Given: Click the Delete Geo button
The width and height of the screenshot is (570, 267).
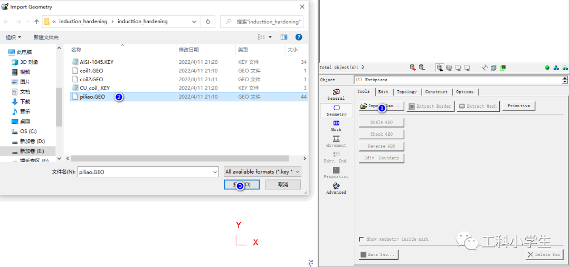Looking at the screenshot, I should (x=544, y=254).
